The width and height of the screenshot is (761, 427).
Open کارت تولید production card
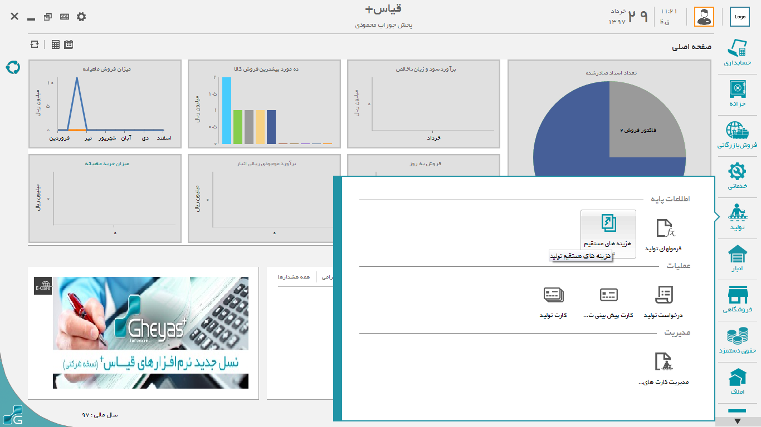[553, 302]
